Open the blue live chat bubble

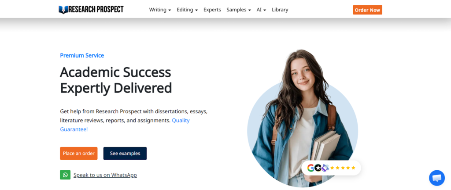(436, 178)
